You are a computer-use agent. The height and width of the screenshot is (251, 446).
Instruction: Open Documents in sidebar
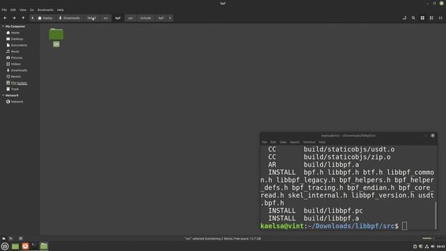pos(19,45)
